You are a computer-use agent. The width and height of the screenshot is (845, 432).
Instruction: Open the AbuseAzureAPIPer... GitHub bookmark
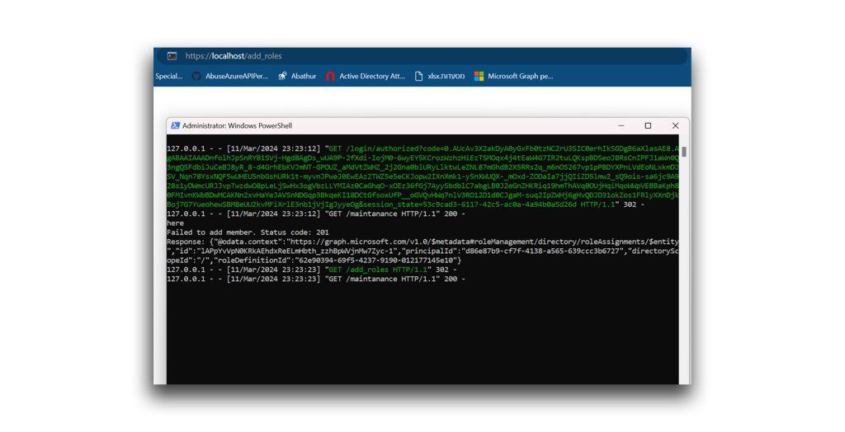pyautogui.click(x=230, y=77)
